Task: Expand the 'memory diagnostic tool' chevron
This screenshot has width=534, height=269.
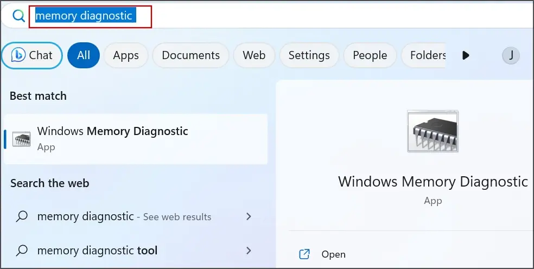Action: point(249,251)
